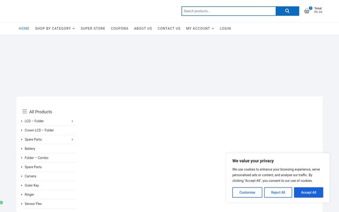Viewport: 339px width, 212px height.
Task: Click the magnifier search button
Action: (x=287, y=11)
